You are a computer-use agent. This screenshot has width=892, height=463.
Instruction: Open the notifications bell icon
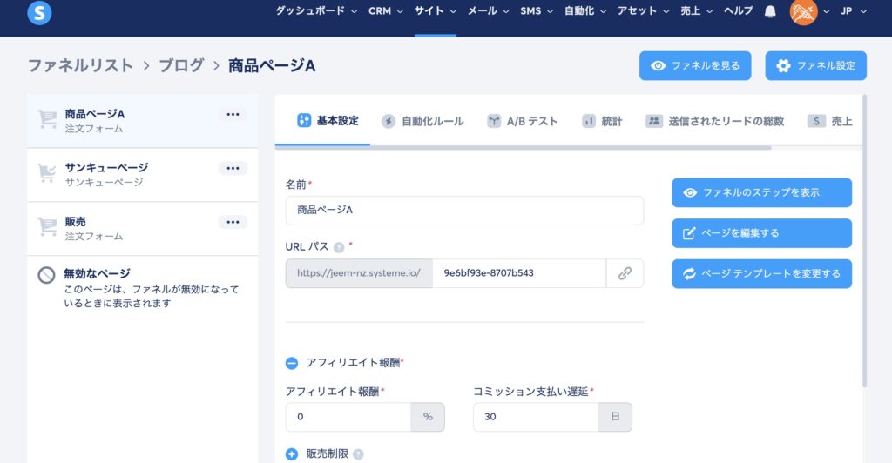770,11
